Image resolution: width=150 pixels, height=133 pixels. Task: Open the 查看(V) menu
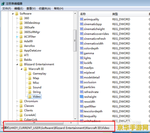pyautogui.click(x=31, y=8)
